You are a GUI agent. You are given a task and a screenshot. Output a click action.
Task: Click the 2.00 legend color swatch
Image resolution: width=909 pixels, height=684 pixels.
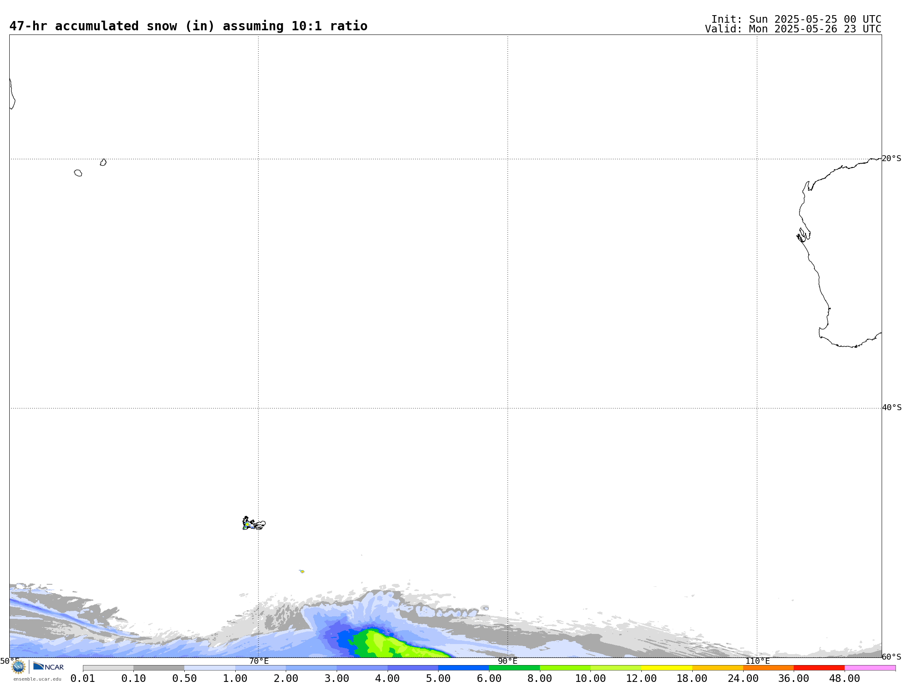point(311,668)
